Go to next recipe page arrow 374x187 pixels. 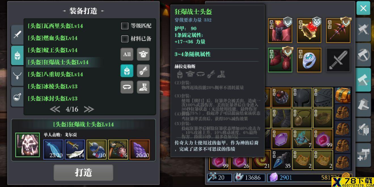click(89, 109)
